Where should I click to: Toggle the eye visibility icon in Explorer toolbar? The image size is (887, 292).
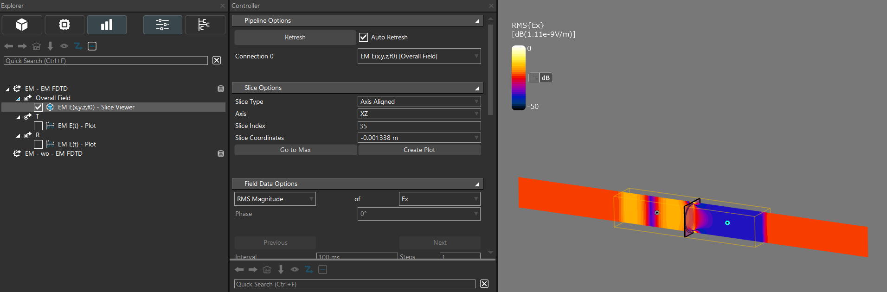(x=64, y=46)
